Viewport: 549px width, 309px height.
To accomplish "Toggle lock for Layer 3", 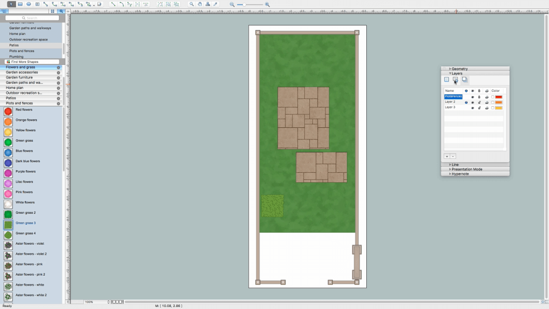I will tap(479, 108).
